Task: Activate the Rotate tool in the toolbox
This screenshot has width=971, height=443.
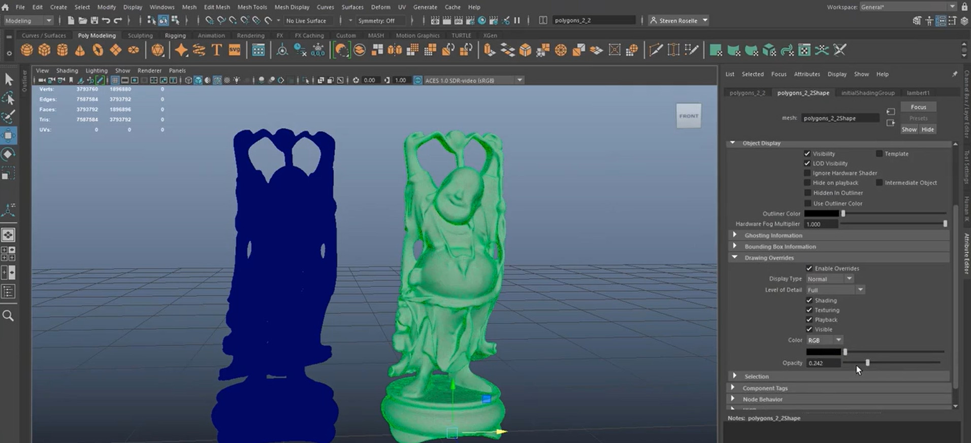Action: coord(9,154)
